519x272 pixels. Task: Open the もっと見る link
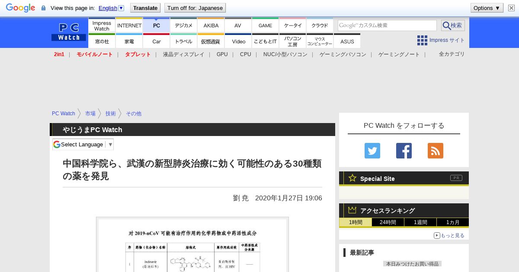pos(449,235)
